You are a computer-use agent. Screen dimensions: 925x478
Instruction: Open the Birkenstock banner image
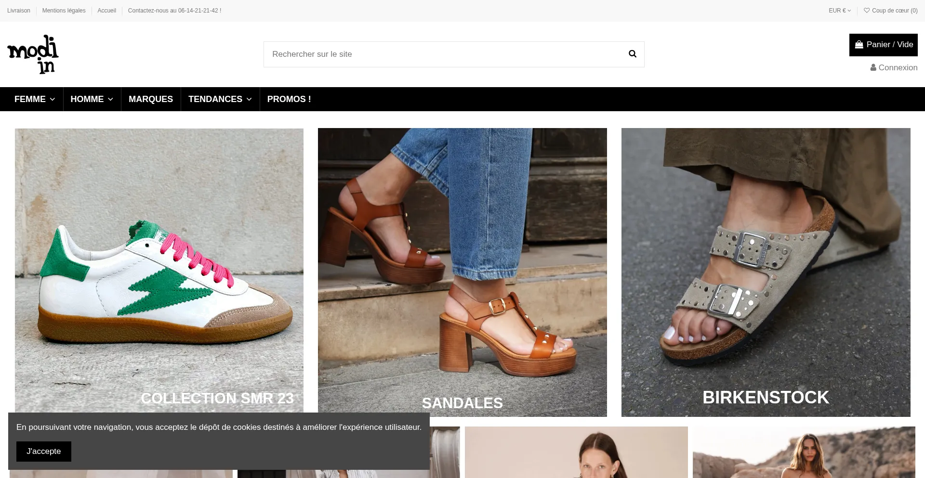pyautogui.click(x=766, y=272)
